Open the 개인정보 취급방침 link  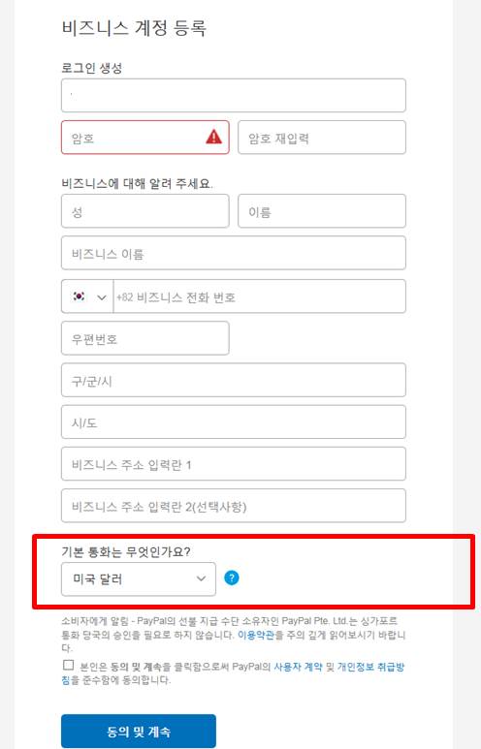[371, 667]
